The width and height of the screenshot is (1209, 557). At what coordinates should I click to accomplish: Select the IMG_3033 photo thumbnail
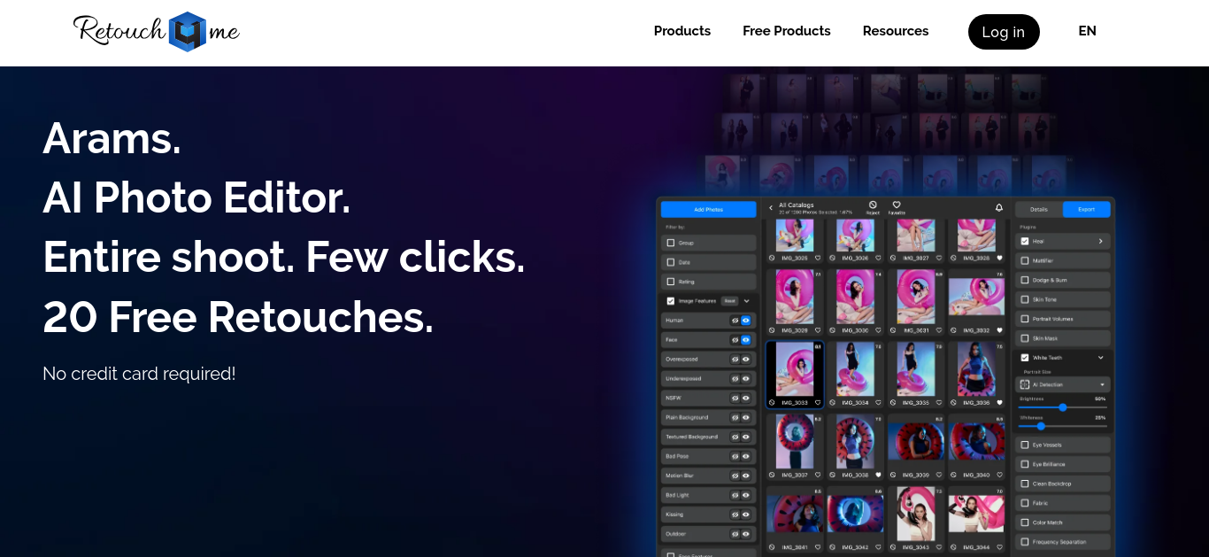point(795,368)
